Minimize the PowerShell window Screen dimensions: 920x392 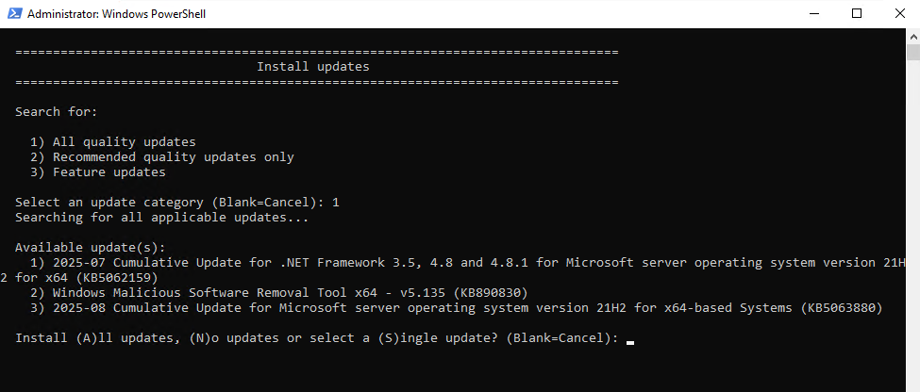pos(813,13)
